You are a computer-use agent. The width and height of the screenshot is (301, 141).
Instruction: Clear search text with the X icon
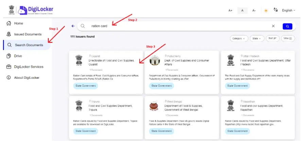click(x=273, y=26)
